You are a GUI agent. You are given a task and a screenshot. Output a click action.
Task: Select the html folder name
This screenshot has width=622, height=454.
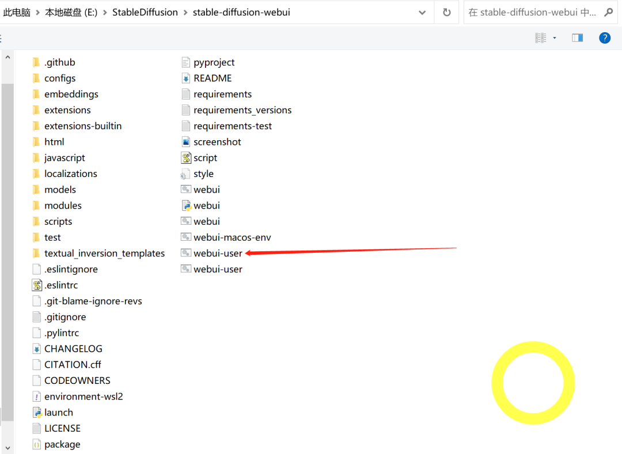coord(54,142)
